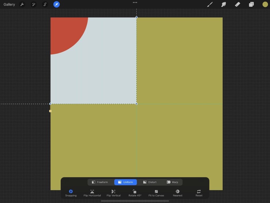Image resolution: width=270 pixels, height=203 pixels.
Task: Select the Smudge tool
Action: (x=224, y=4)
